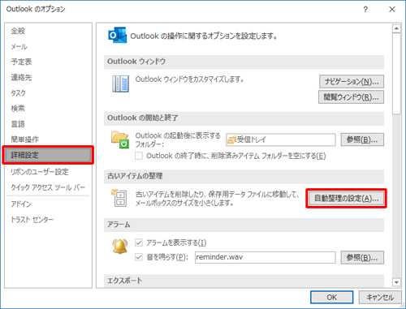Open the トラスト センター category
The image size is (406, 309).
pos(32,220)
